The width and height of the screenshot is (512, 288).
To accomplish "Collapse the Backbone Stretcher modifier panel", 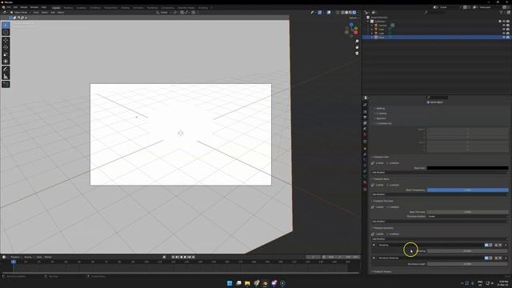I will click(x=374, y=258).
